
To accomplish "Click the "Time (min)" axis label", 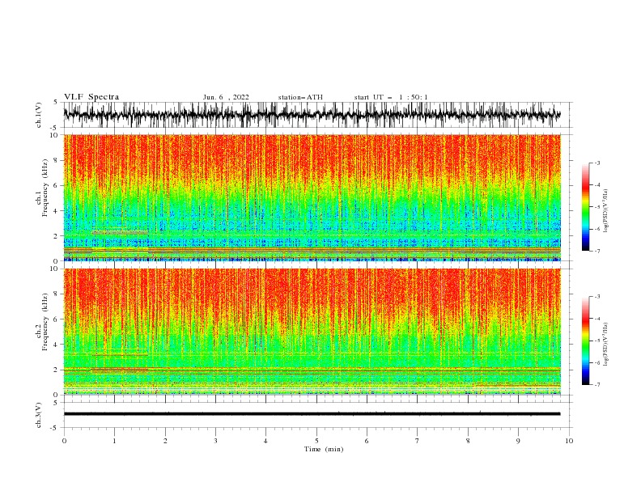I will click(324, 449).
